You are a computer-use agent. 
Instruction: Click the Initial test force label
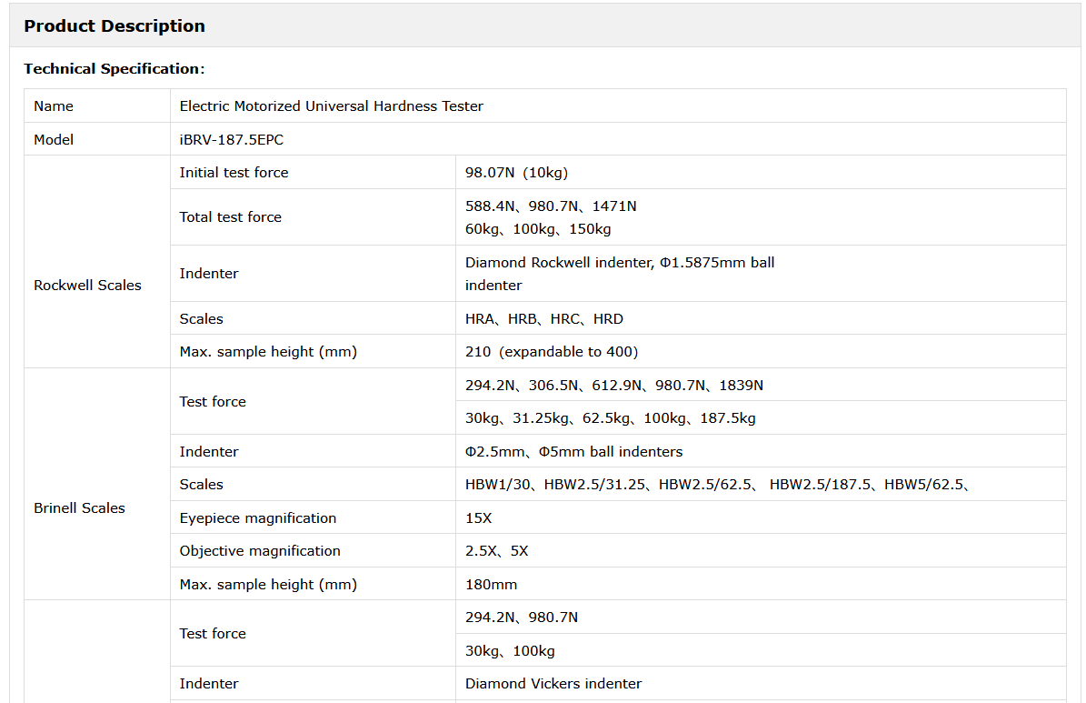click(x=234, y=173)
